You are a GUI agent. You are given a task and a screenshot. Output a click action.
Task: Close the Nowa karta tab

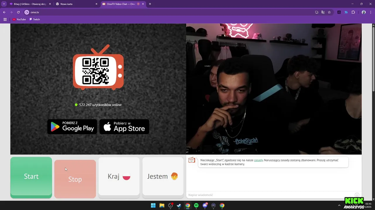point(96,4)
